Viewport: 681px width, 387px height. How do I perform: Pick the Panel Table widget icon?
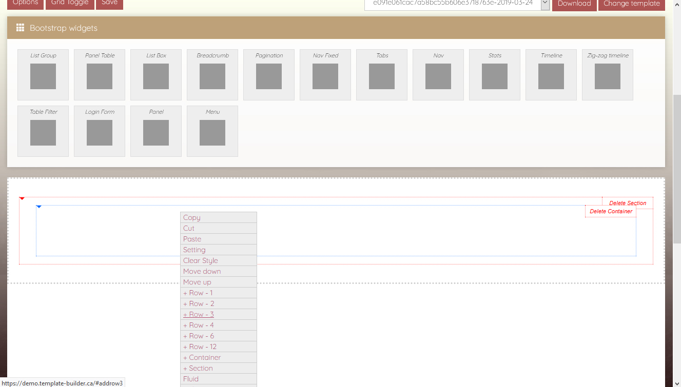click(x=100, y=76)
